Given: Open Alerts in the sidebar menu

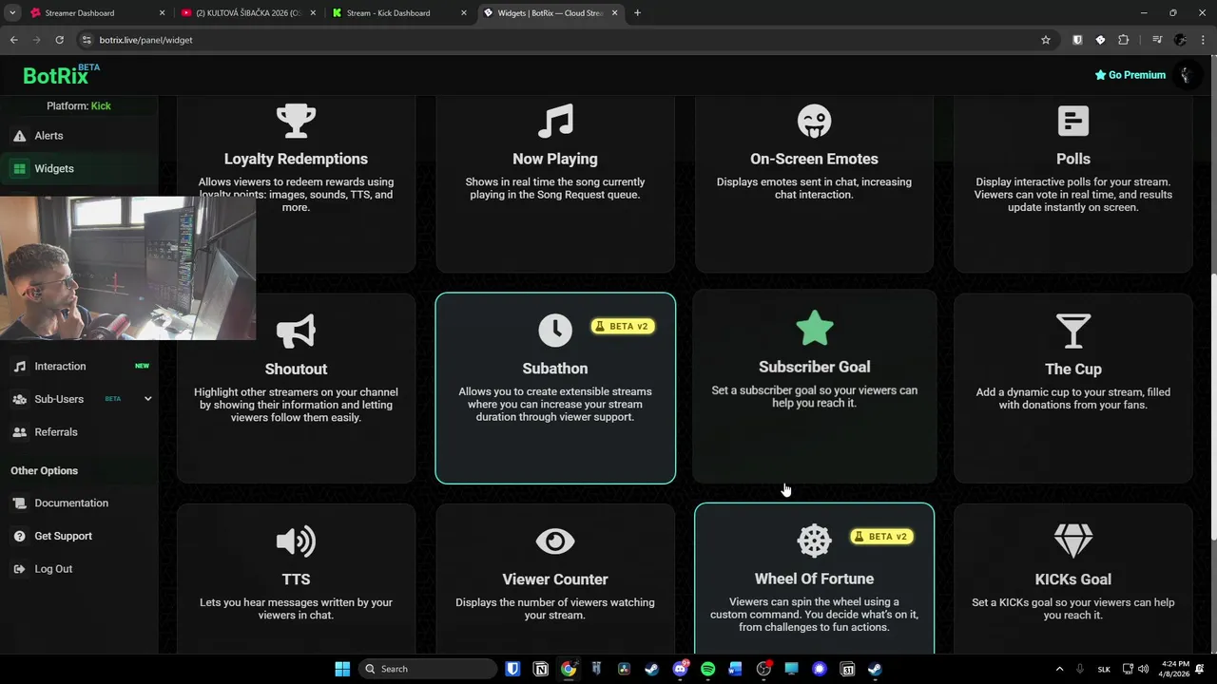Looking at the screenshot, I should pyautogui.click(x=48, y=136).
